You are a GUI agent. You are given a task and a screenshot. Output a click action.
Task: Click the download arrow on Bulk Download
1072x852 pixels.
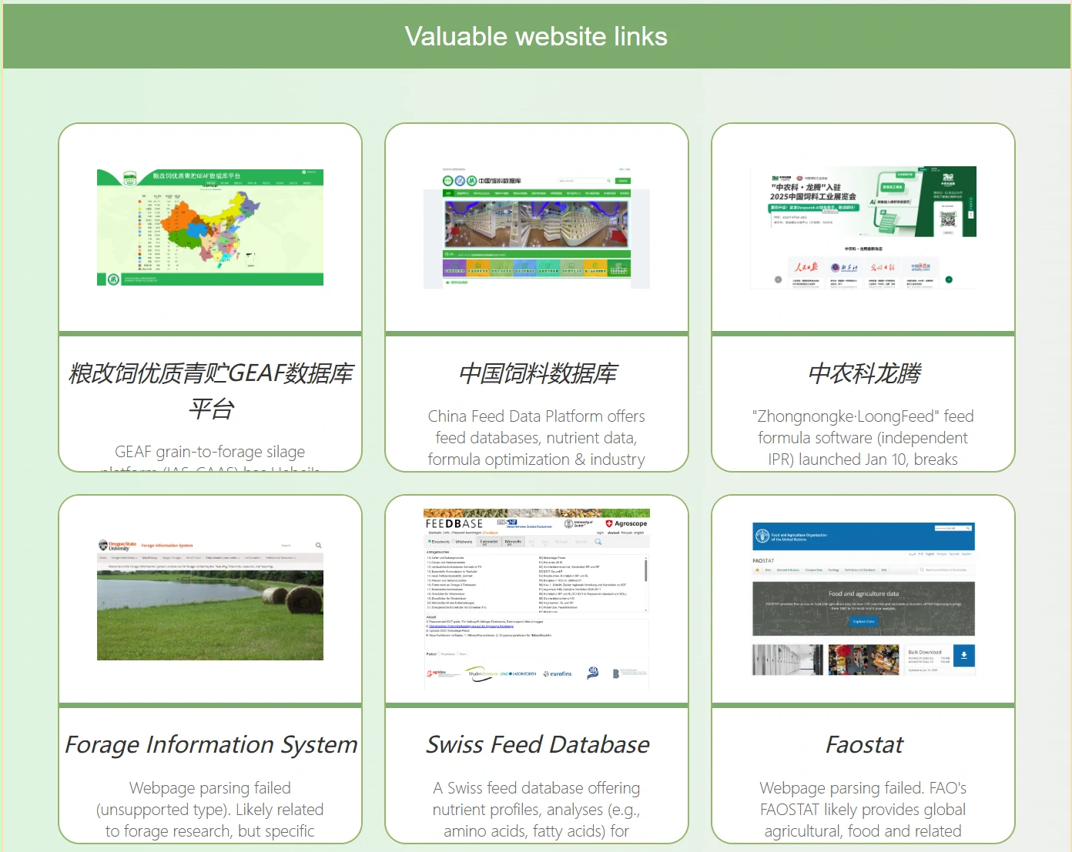(x=964, y=656)
